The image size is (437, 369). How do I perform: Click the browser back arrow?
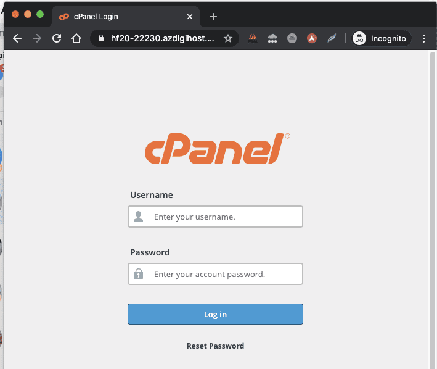(17, 38)
